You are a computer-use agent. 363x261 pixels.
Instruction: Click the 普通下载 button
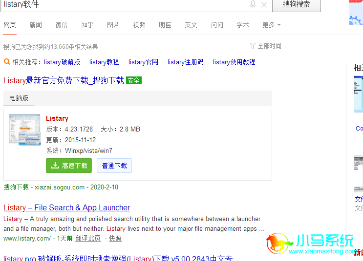point(114,166)
